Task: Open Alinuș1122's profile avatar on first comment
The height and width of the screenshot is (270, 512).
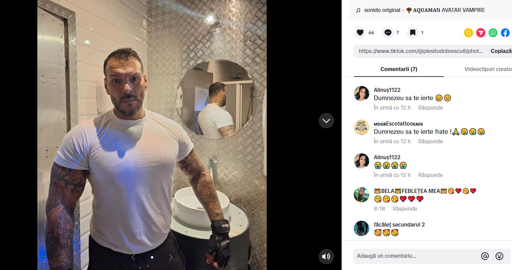Action: (362, 94)
